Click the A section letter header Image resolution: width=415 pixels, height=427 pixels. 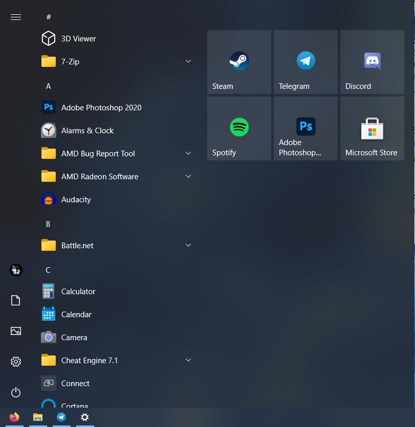tap(48, 86)
